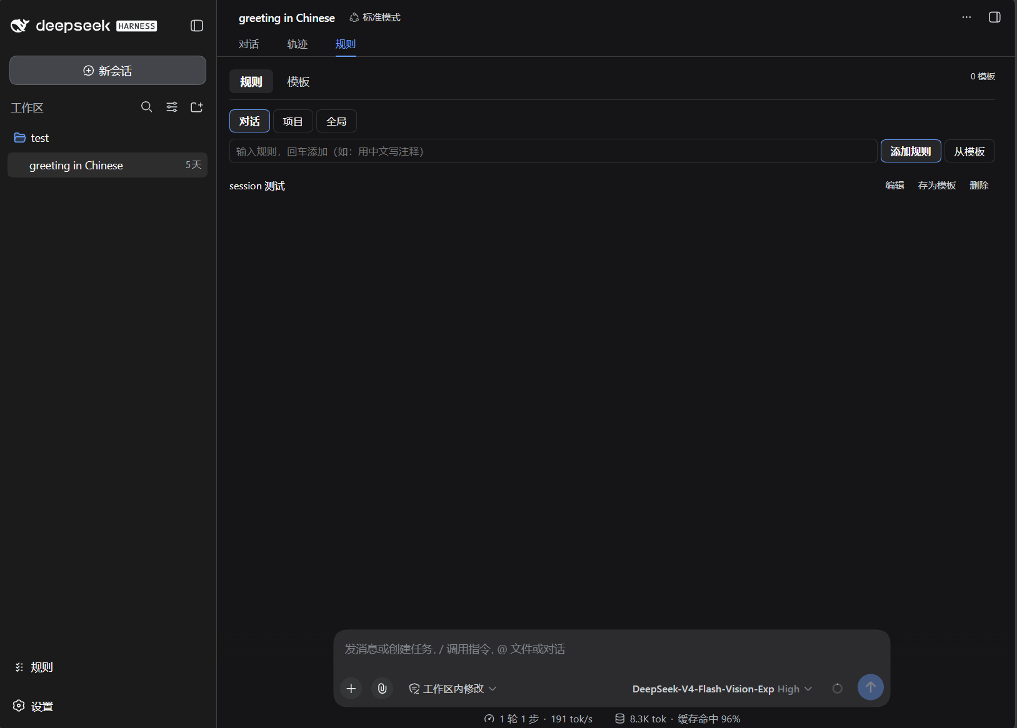The width and height of the screenshot is (1017, 728).
Task: Delete the session 测试 rule
Action: (979, 186)
